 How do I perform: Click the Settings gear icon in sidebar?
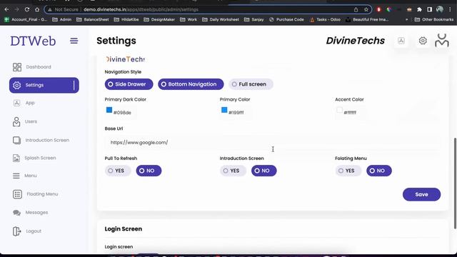click(x=17, y=85)
